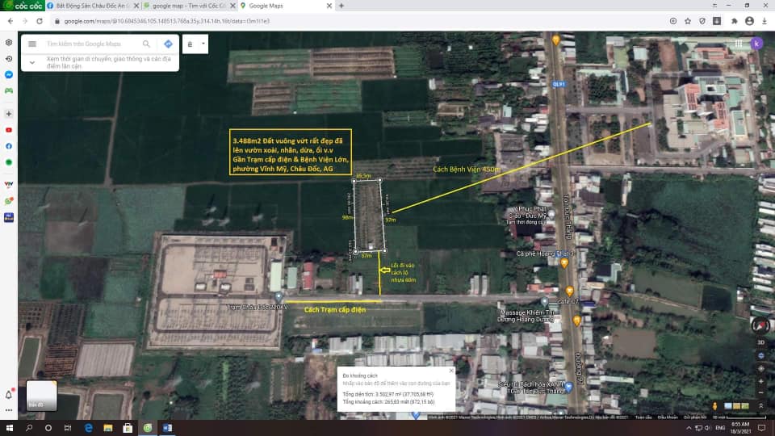The width and height of the screenshot is (775, 436).
Task: Click the print icon on the map
Action: coord(191,44)
